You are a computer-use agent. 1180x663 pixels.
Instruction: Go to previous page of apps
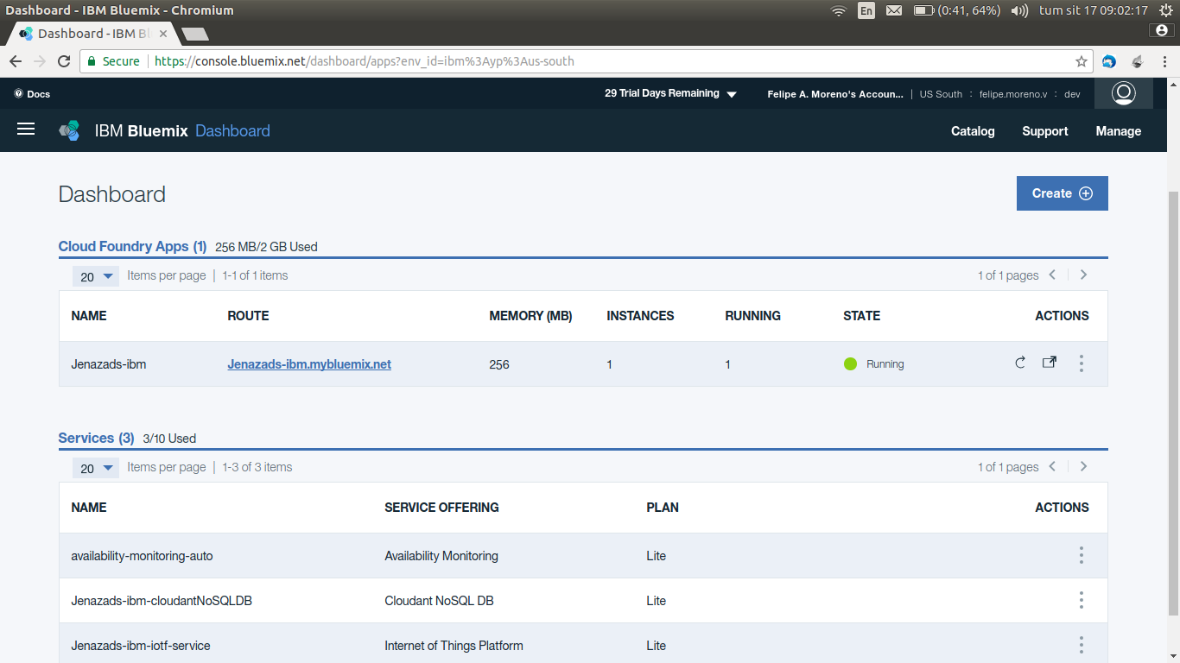tap(1052, 275)
